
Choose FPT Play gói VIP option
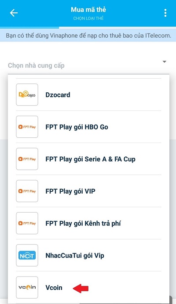pos(88,191)
